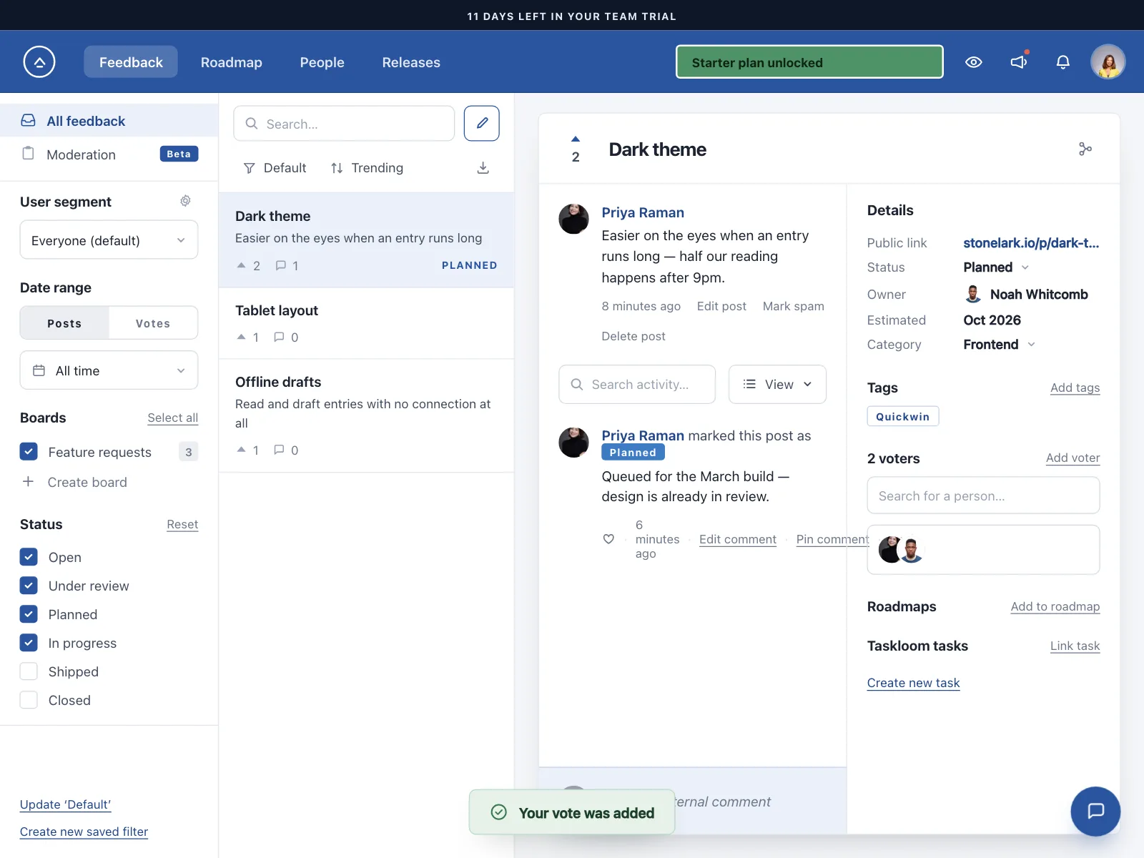1144x858 pixels.
Task: Switch to the Releases tab
Action: pos(411,62)
